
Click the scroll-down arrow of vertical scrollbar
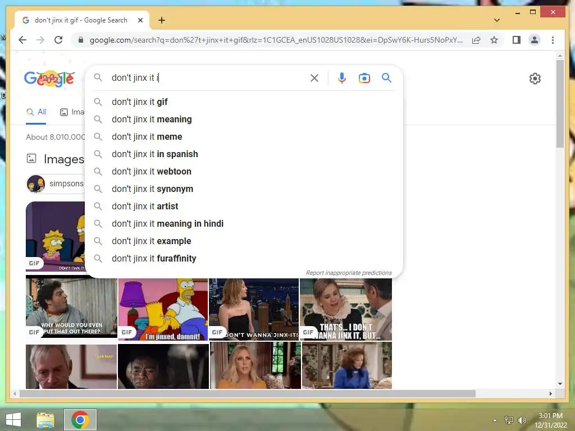(x=560, y=384)
